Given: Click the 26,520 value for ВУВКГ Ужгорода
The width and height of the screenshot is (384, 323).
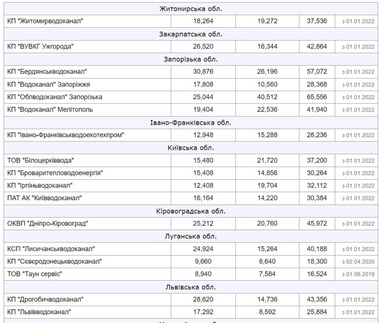Looking at the screenshot, I should point(203,46).
